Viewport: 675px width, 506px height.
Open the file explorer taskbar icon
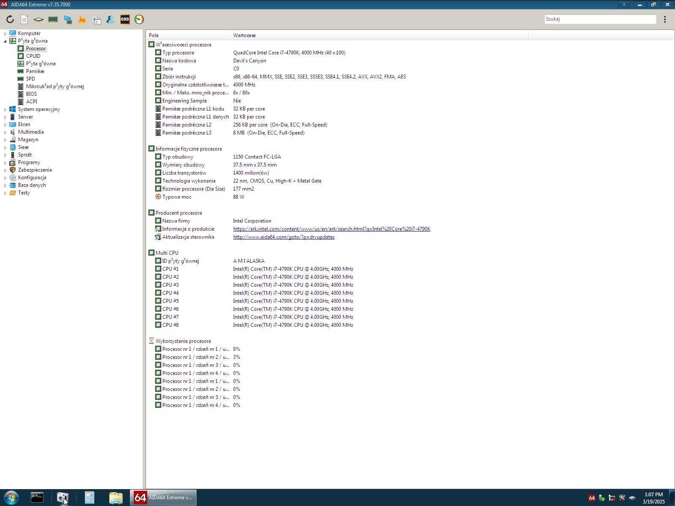tap(116, 498)
